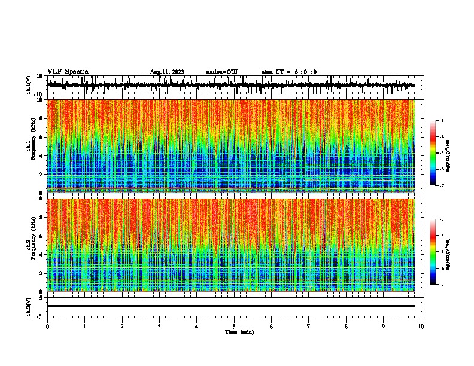Click the "4" minute tick label

coord(197,327)
